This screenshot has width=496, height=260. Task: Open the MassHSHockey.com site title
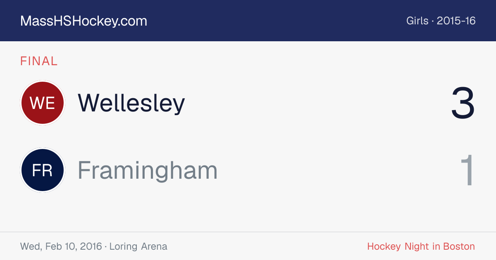pyautogui.click(x=83, y=21)
